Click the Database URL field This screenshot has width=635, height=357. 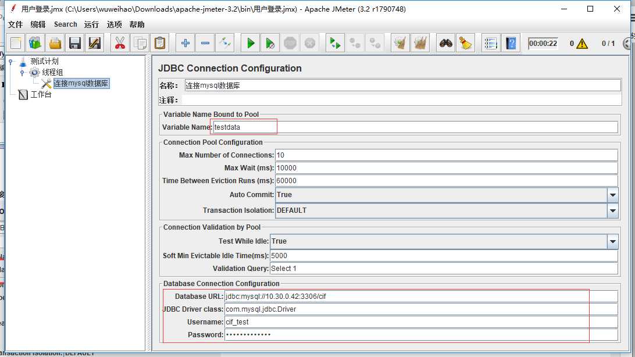(x=421, y=297)
